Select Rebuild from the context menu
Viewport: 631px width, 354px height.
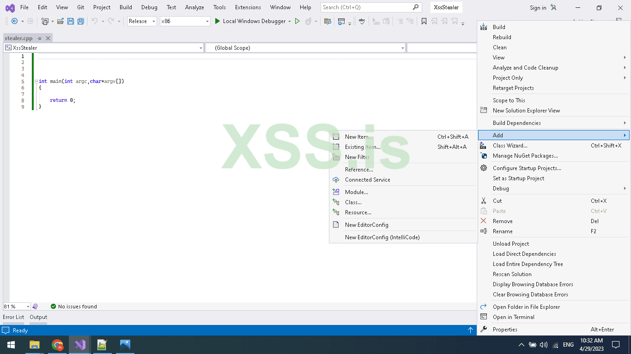553,37
